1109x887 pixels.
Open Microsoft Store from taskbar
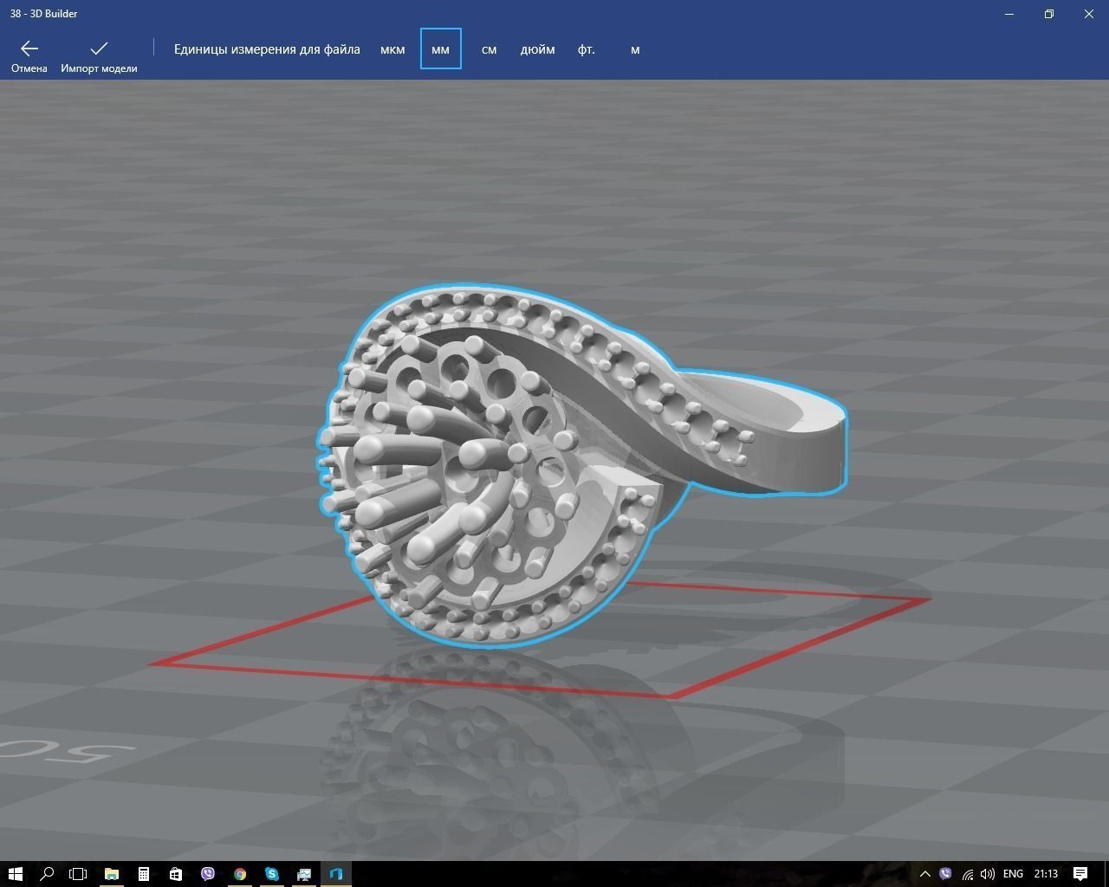coord(176,873)
